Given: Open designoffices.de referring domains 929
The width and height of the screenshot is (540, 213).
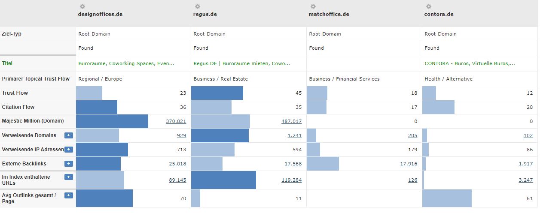Looking at the screenshot, I should [x=181, y=135].
